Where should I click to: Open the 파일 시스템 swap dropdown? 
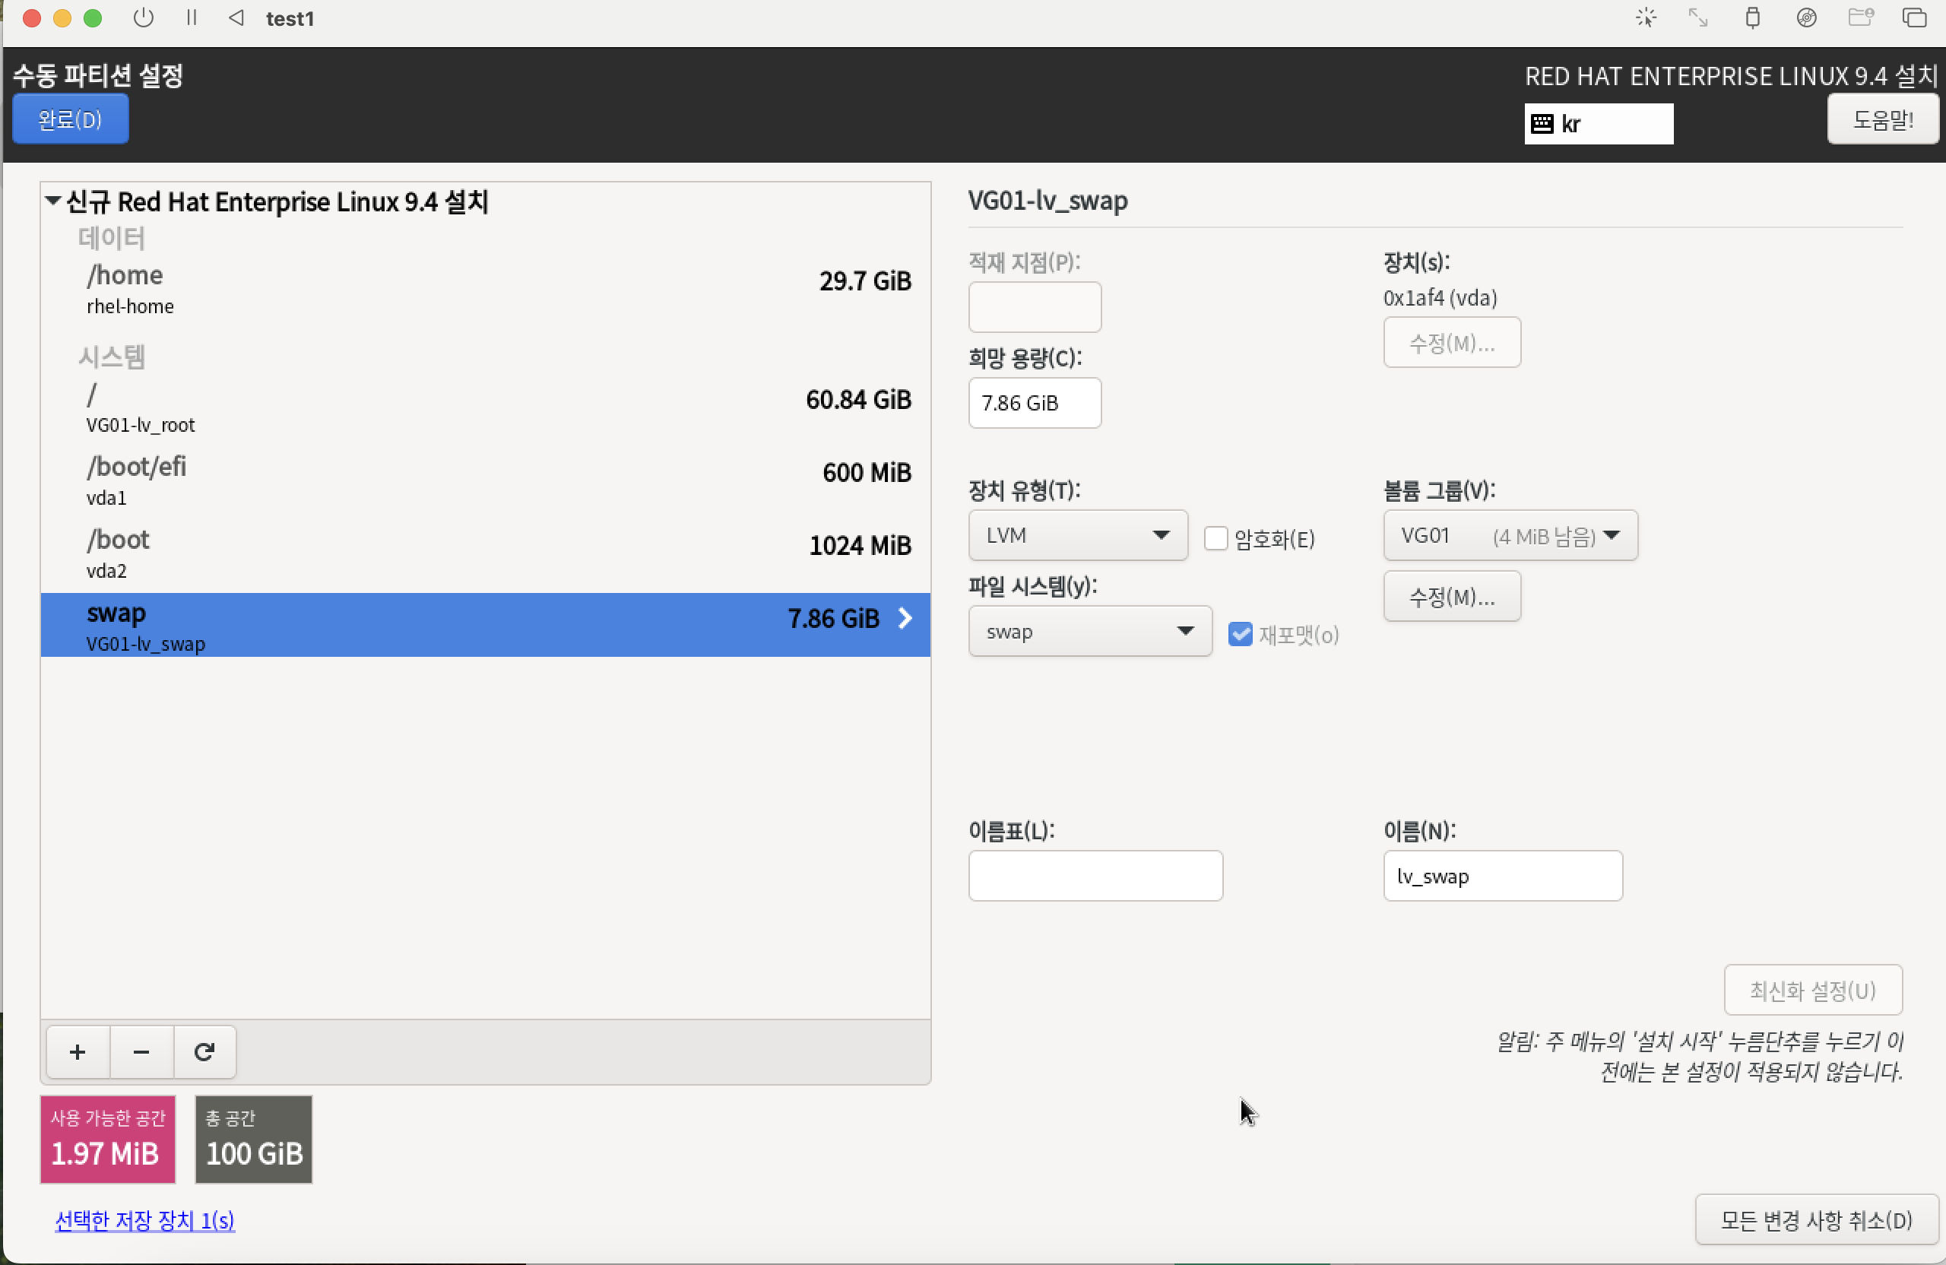pyautogui.click(x=1089, y=631)
